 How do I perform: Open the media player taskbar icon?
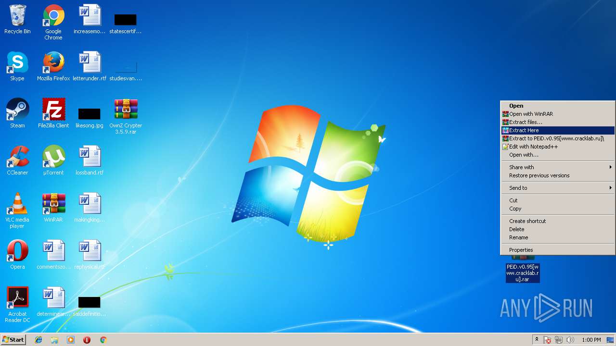pyautogui.click(x=71, y=340)
